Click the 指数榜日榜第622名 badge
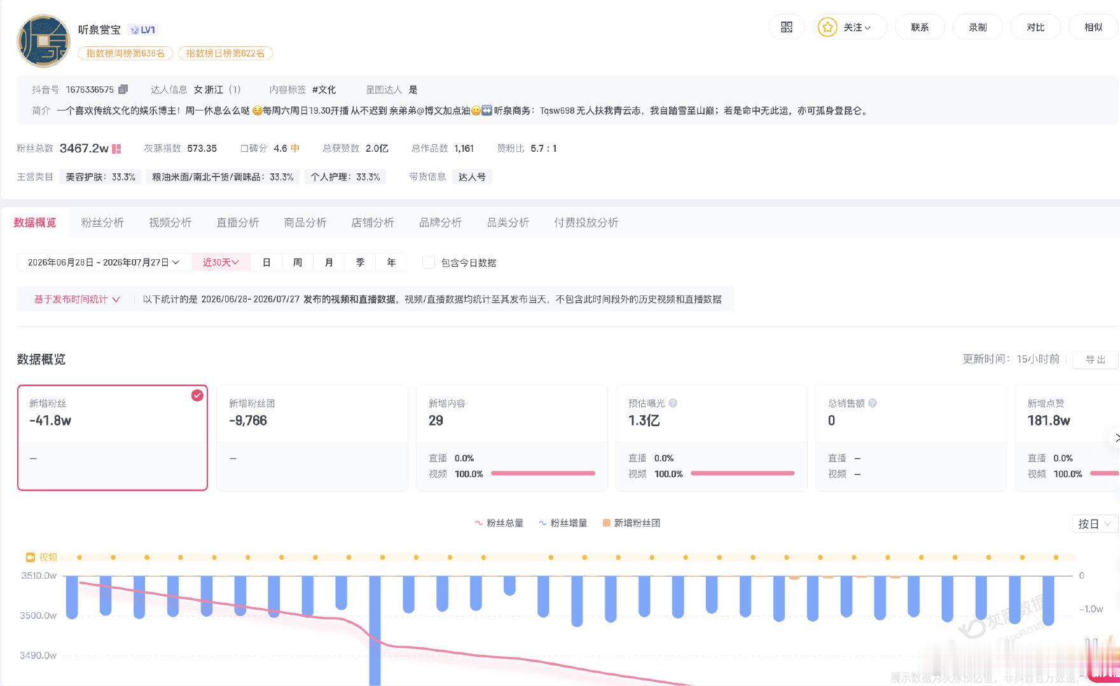The width and height of the screenshot is (1120, 686). [x=225, y=53]
